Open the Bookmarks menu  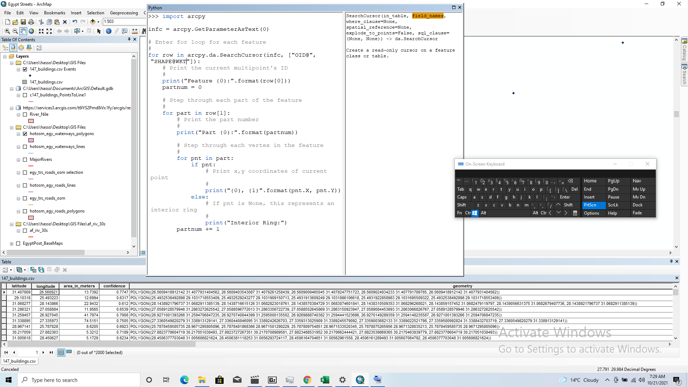[54, 13]
